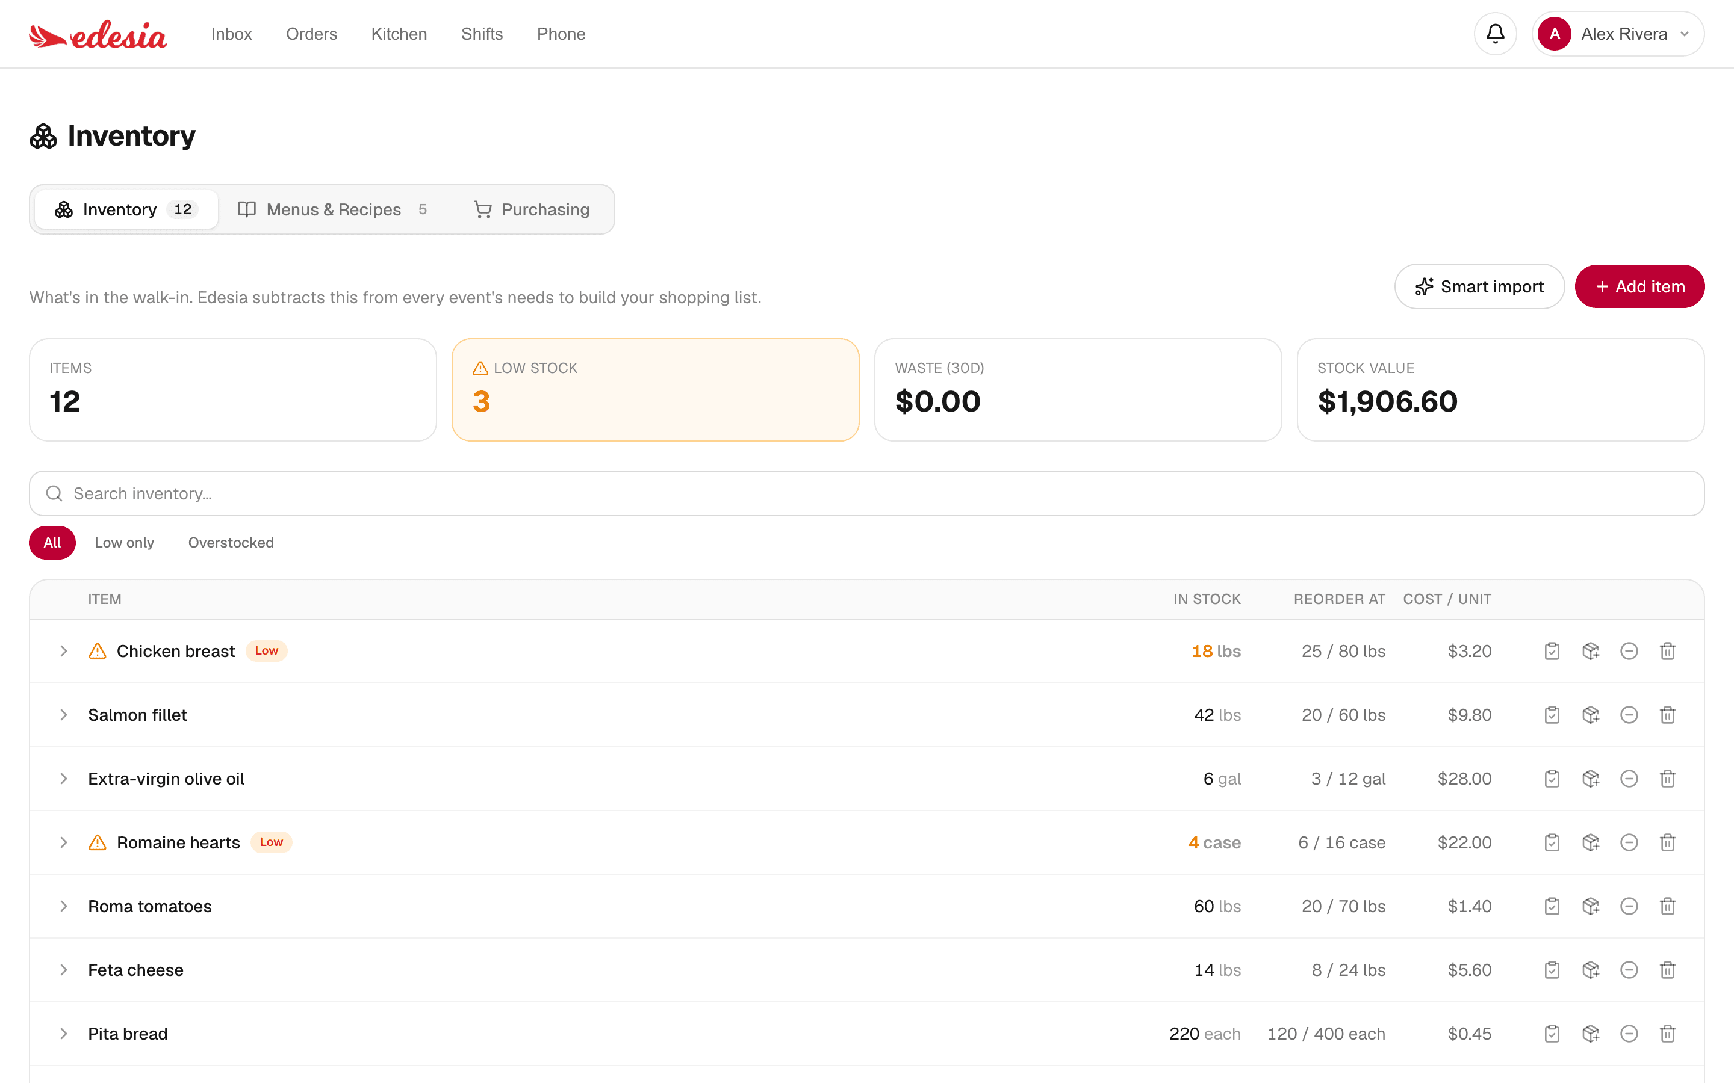The height and width of the screenshot is (1083, 1734).
Task: Click minus-circle icon for Salmon fillet
Action: [1629, 715]
